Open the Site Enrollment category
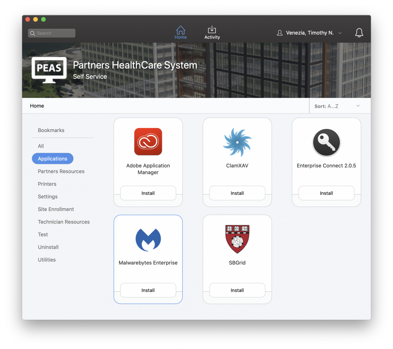 click(56, 209)
